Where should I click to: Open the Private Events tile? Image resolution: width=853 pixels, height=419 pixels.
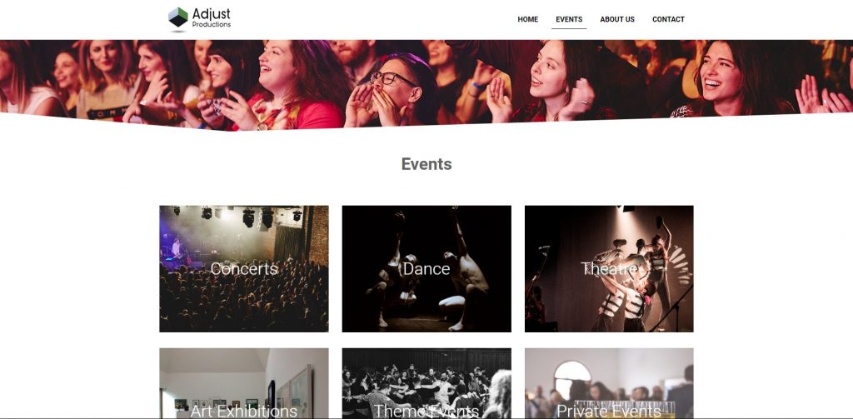point(609,383)
